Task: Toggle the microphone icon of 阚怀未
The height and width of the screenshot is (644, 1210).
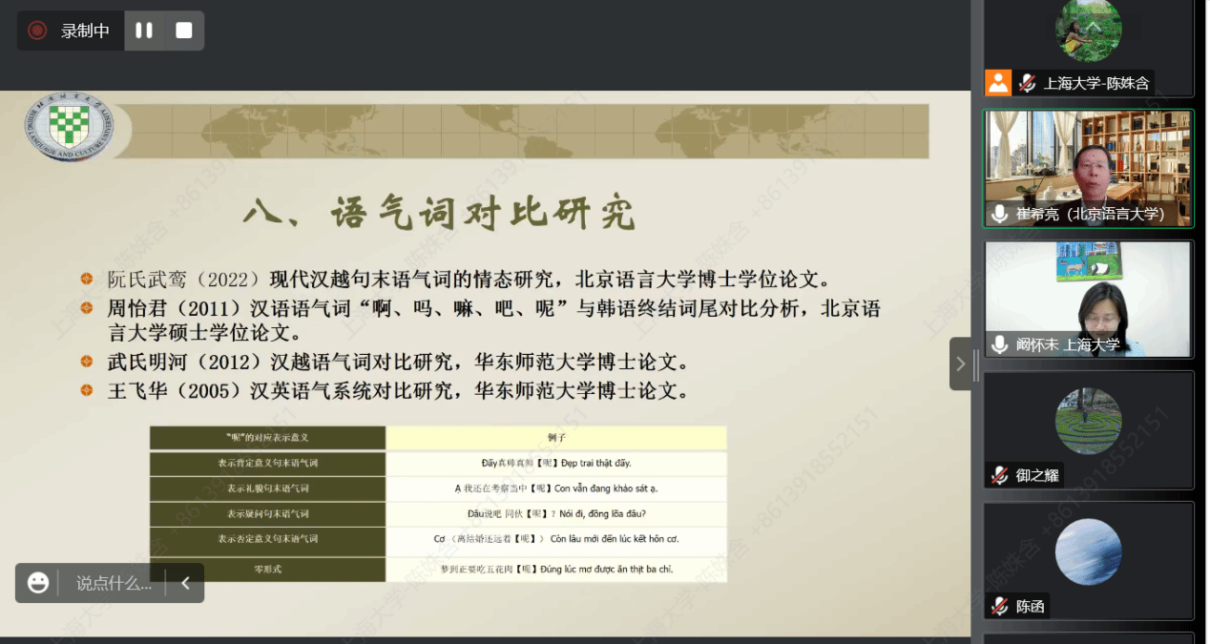Action: (x=1000, y=344)
